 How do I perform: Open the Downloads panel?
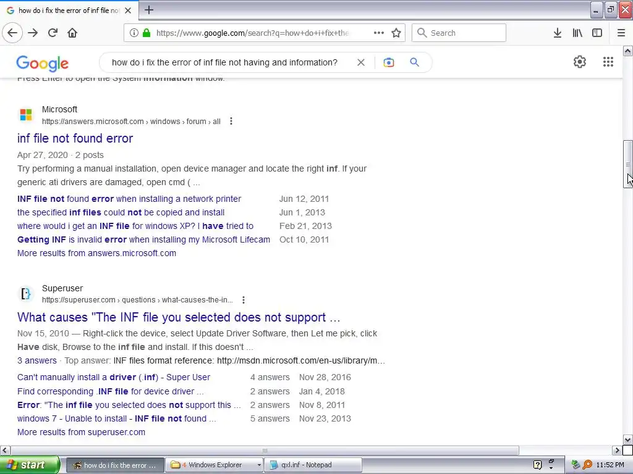tap(558, 33)
